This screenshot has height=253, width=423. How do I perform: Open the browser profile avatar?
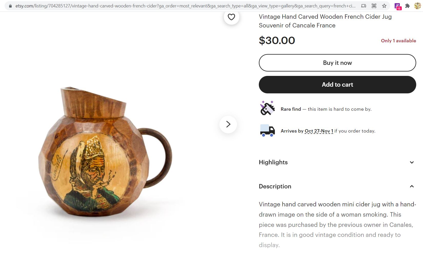[x=417, y=6]
